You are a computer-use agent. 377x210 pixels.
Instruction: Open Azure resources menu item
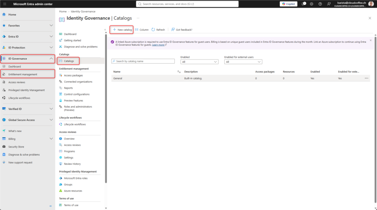73,191
